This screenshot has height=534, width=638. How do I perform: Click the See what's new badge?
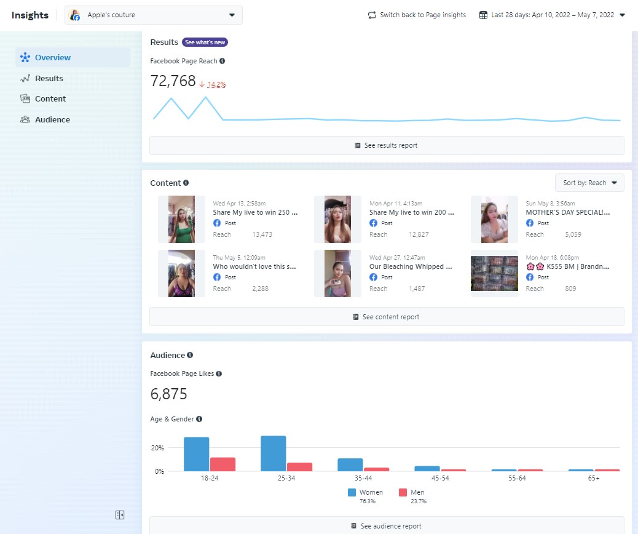pos(205,42)
